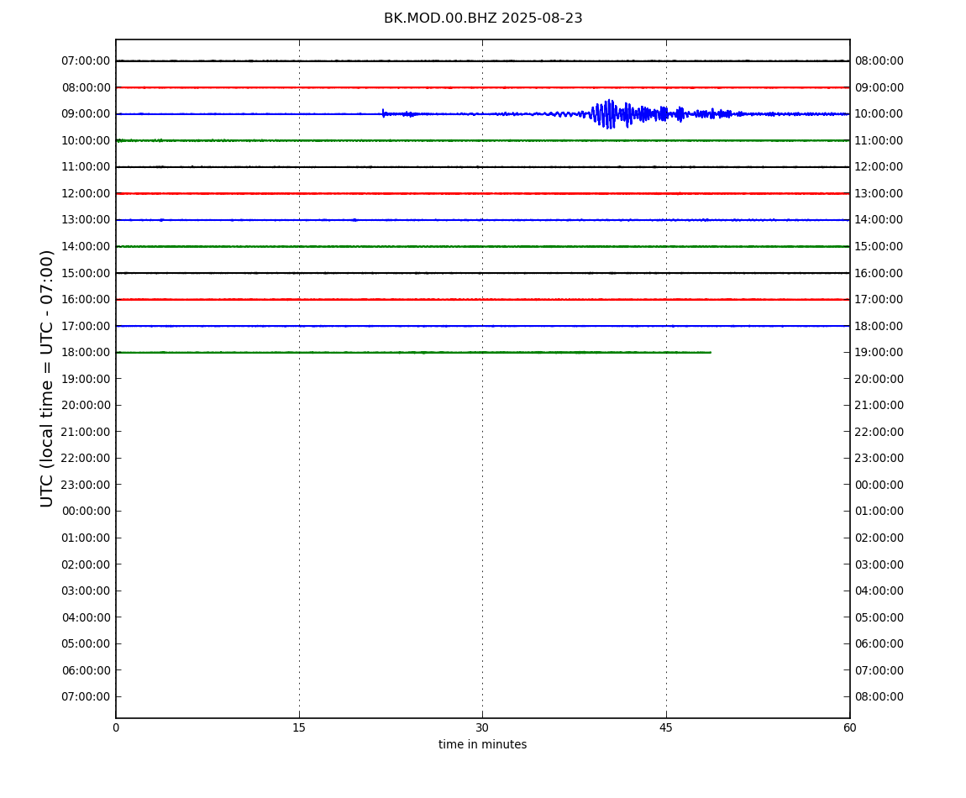Click the right-axis label 18:00:00
This screenshot has height=798, width=966.
pyautogui.click(x=879, y=326)
